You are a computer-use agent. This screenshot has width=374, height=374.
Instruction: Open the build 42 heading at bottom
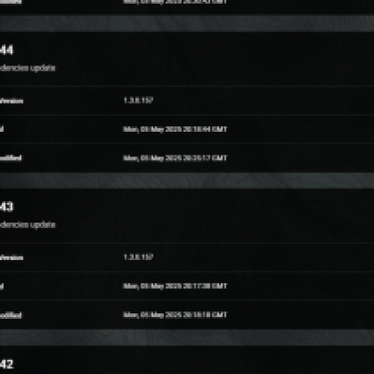coord(7,364)
